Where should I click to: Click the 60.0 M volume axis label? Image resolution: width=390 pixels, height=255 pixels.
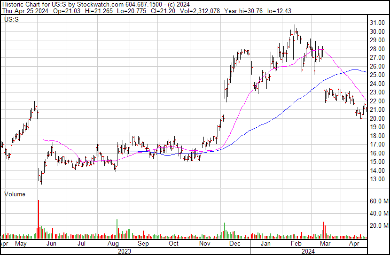(378, 201)
